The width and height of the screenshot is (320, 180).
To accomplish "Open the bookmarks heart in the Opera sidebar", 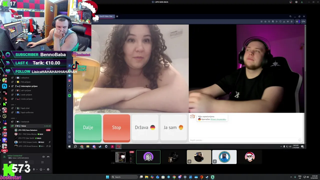I will point(69,133).
